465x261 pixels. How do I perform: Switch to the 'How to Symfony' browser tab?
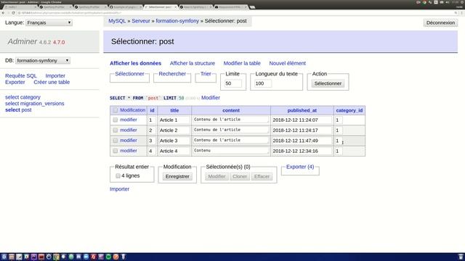tap(196, 7)
